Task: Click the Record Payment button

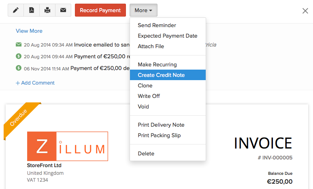Action: 100,10
